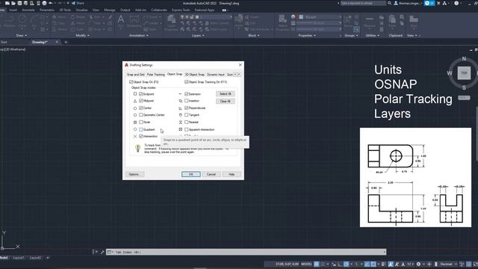Switch to Polar Tracking tab in dialog
478x269 pixels.
156,75
